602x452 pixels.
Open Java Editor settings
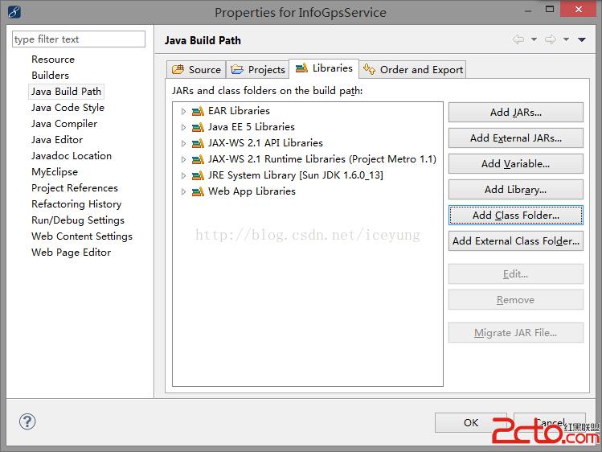tap(57, 140)
